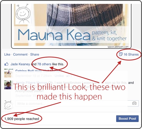Show the 78 others who liked this

pyautogui.click(x=44, y=64)
